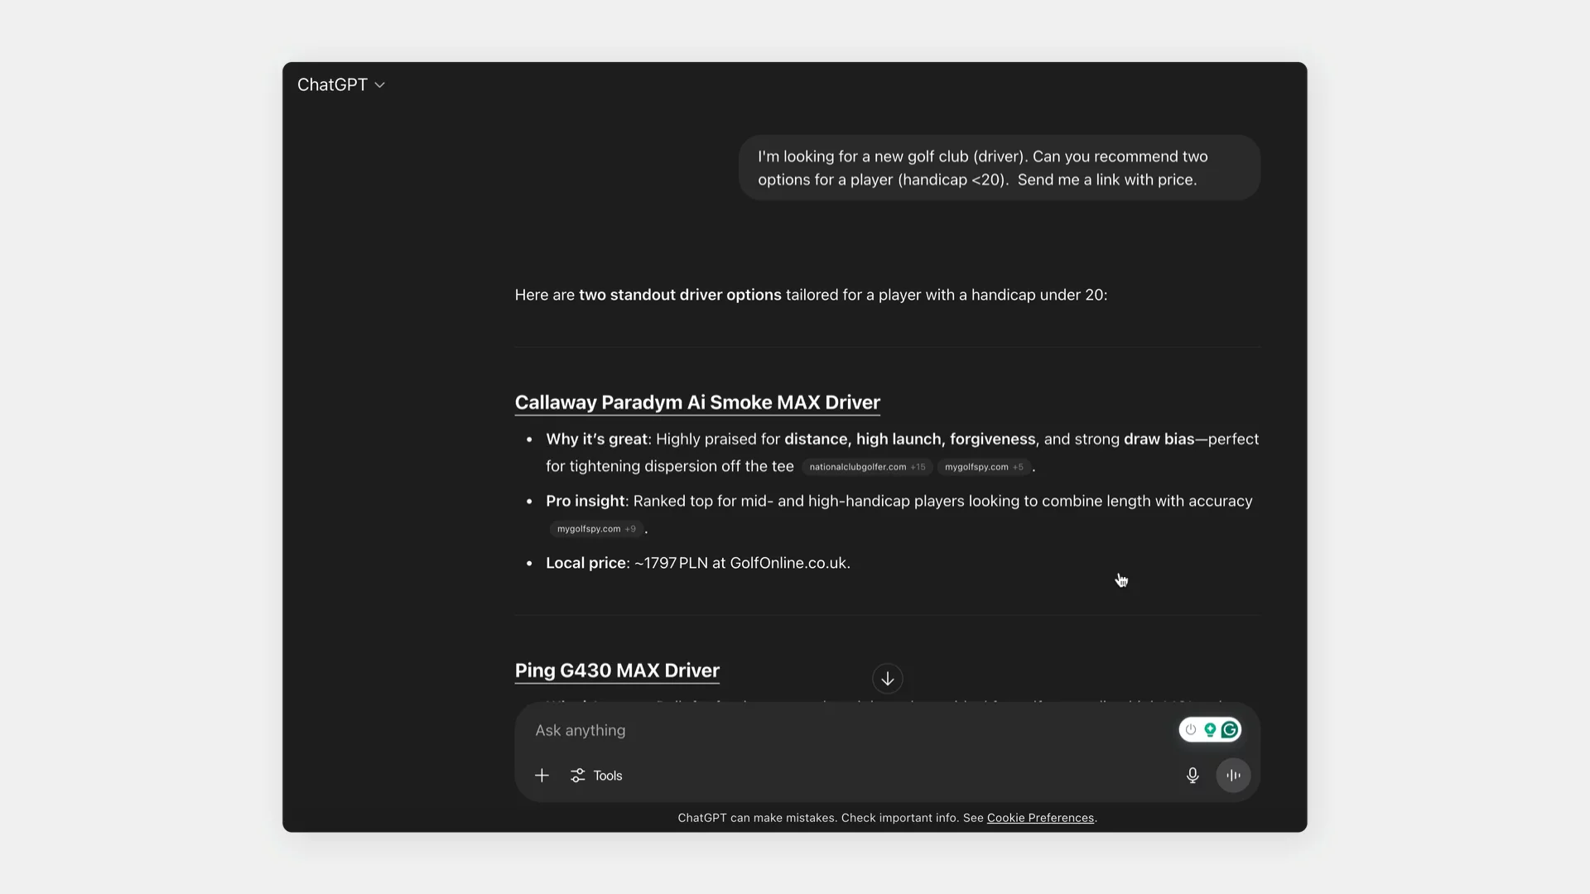Open the Tools menu

coord(596,776)
